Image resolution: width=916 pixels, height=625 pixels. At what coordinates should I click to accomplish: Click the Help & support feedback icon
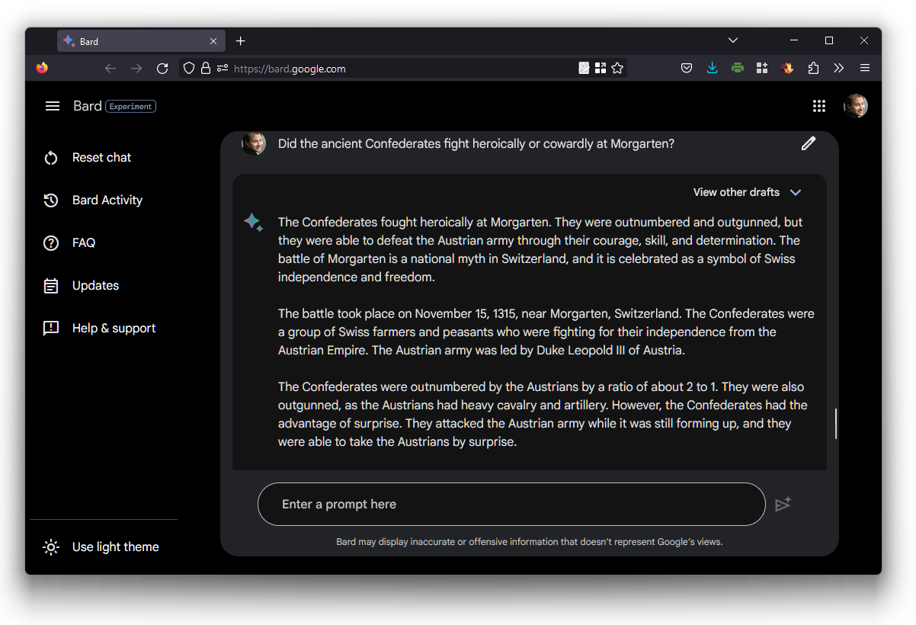click(x=51, y=329)
